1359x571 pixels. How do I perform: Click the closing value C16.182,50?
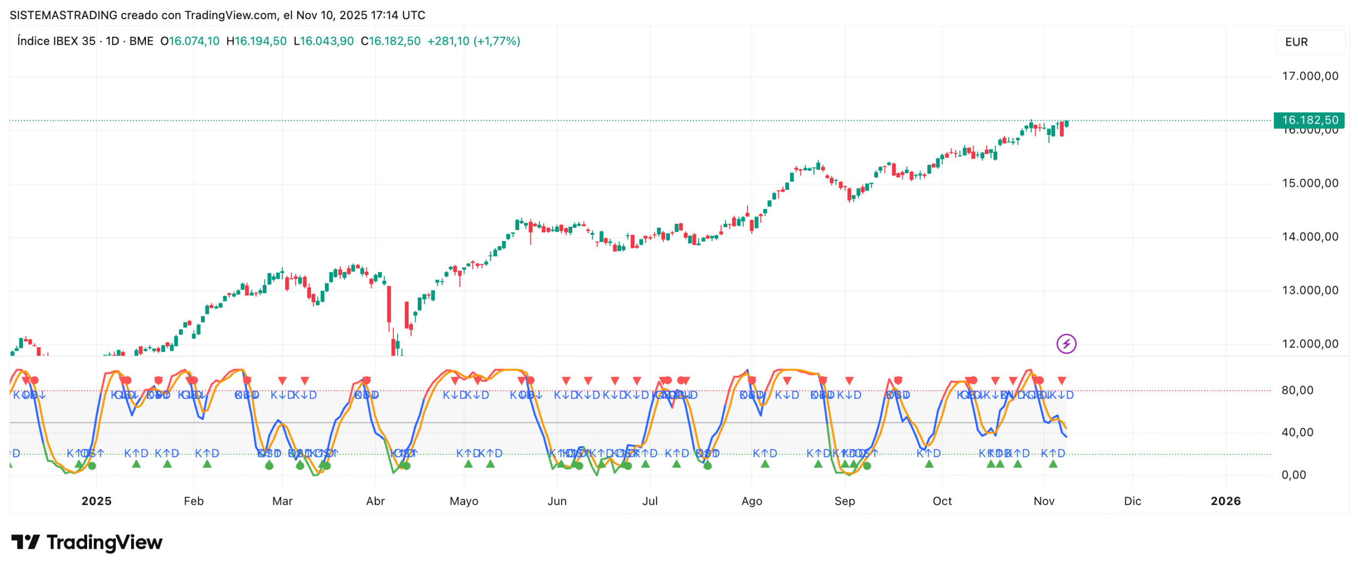coord(390,41)
